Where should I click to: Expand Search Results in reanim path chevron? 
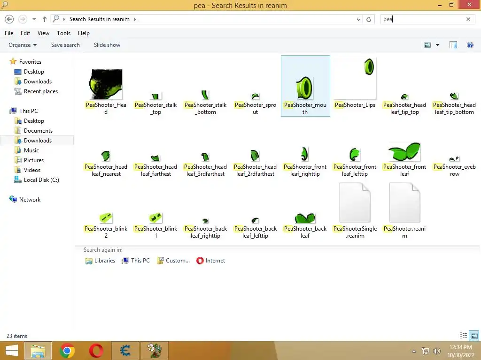(x=135, y=19)
